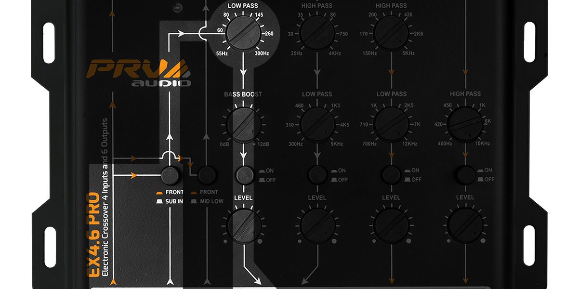This screenshot has width=578, height=289.
Task: Click the Bass Boost 0dB–12dB knob
Action: pos(244,124)
